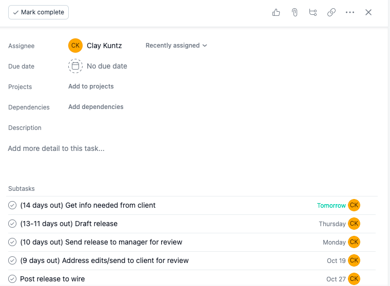Check off the Draft release subtask

point(13,224)
